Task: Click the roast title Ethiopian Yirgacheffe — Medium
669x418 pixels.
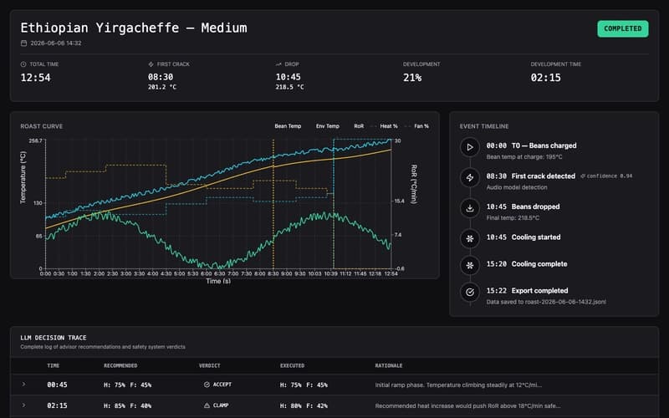Action: coord(134,28)
